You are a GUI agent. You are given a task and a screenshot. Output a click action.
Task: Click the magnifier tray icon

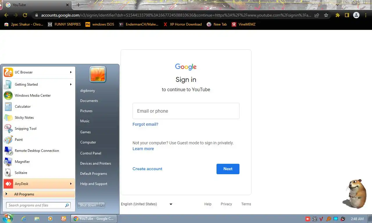(329, 219)
